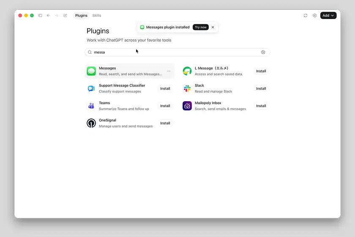The height and width of the screenshot is (237, 355).
Task: Maximize the window with green button
Action: pyautogui.click(x=32, y=15)
